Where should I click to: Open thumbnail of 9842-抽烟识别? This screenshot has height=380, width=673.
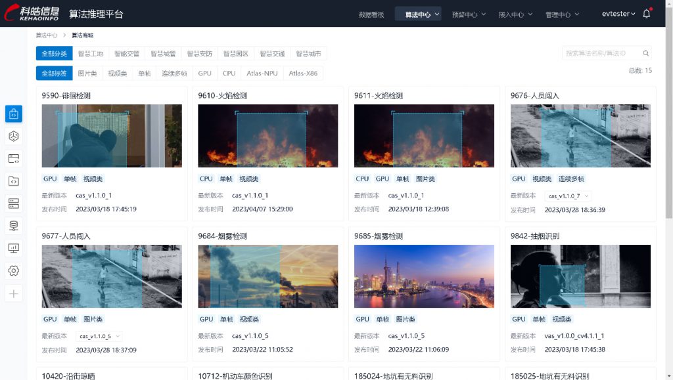click(580, 276)
